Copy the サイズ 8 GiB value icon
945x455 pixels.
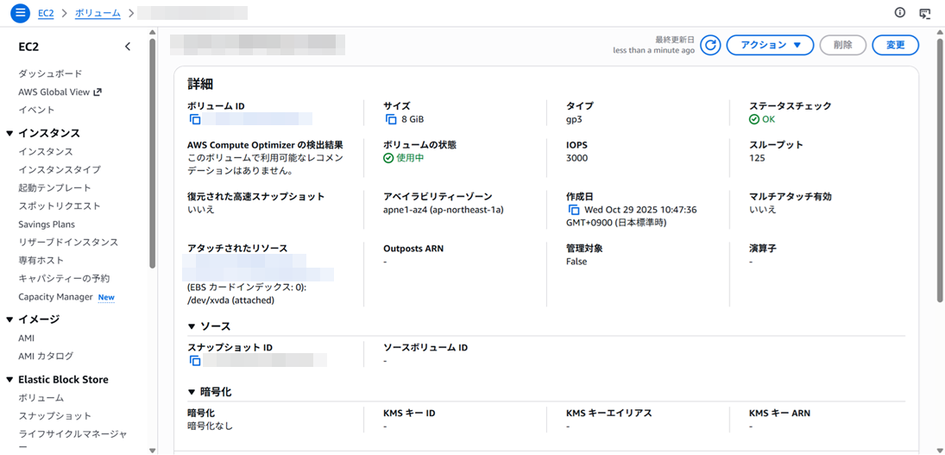(391, 119)
